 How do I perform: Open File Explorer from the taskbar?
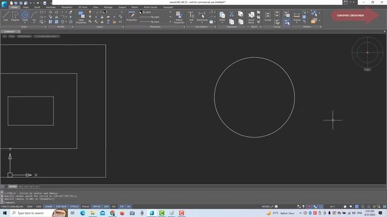tap(93, 213)
